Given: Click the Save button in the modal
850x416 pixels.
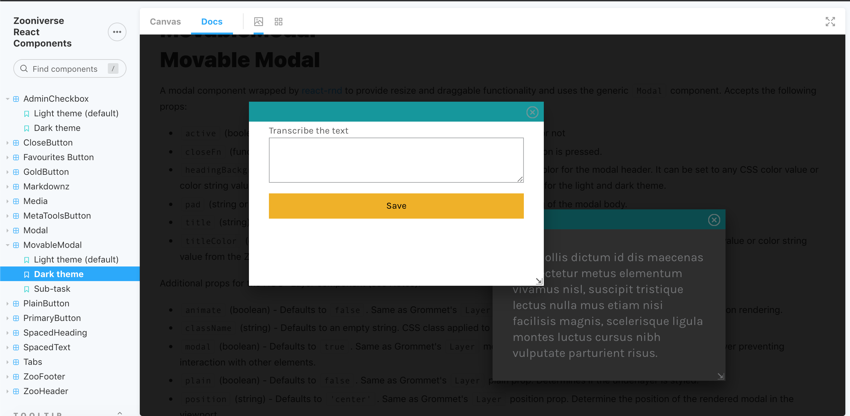Looking at the screenshot, I should tap(396, 206).
